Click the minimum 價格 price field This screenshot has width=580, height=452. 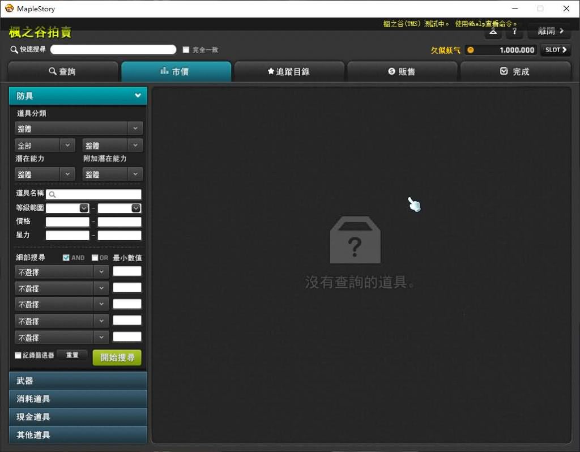tap(67, 221)
